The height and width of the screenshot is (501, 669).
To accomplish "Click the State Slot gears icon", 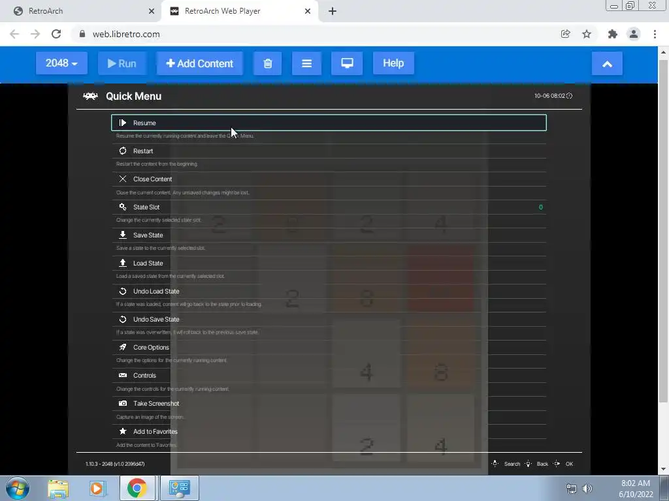I will [x=122, y=207].
